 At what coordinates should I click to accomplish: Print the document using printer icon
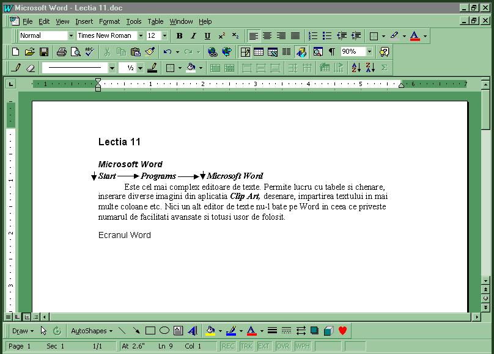pyautogui.click(x=61, y=51)
